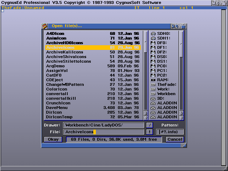Click the editor window's vertical scrollbar
Viewport: 228px width, 171px height.
(223, 88)
